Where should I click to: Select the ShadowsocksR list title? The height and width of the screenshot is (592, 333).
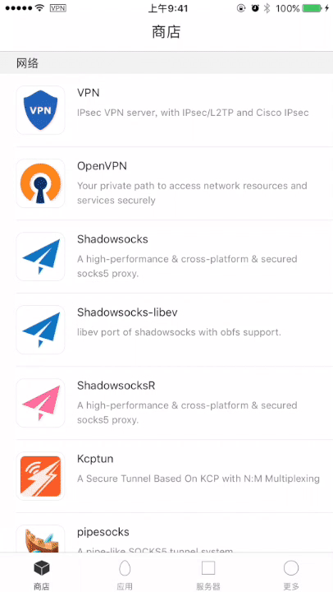click(116, 386)
